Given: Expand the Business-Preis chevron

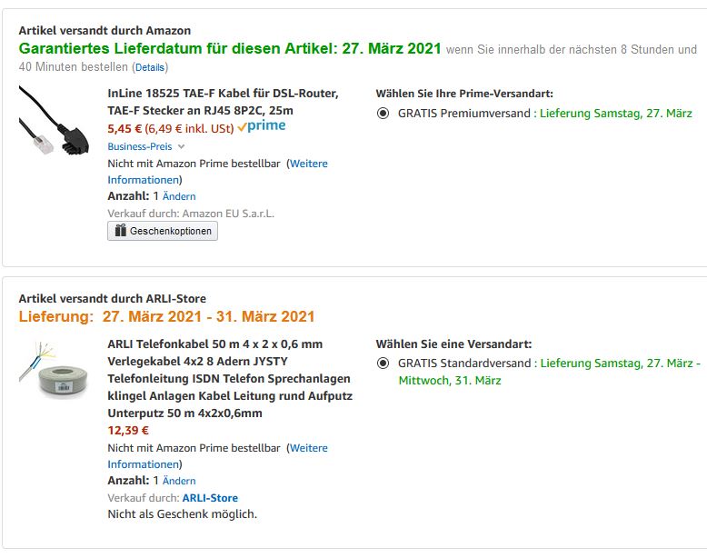Looking at the screenshot, I should click(181, 146).
